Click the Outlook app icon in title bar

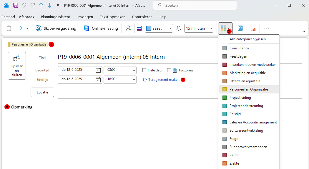point(6,5)
